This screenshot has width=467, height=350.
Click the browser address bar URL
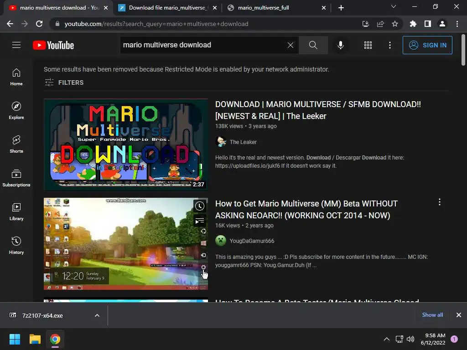[156, 24]
